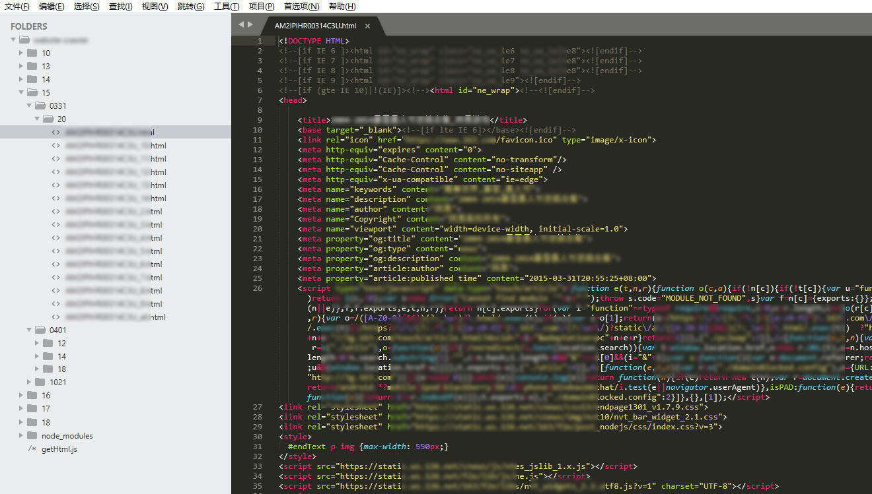Screen dimensions: 872x494
Task: Open the 查找(I) menu
Action: [120, 6]
